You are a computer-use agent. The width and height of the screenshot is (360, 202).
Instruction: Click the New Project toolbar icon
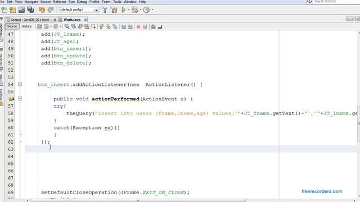coord(13,10)
